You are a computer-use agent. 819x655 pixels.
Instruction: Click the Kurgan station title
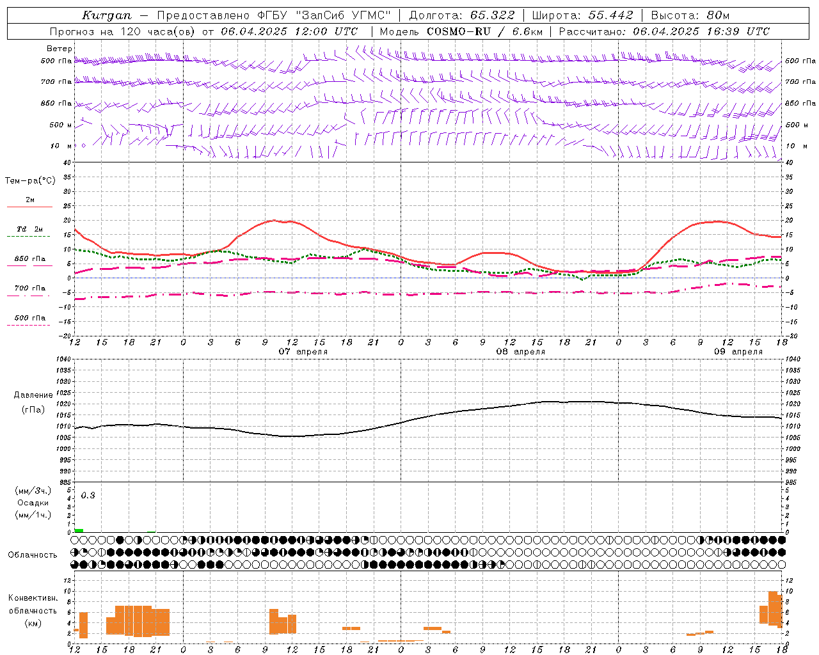tap(107, 15)
